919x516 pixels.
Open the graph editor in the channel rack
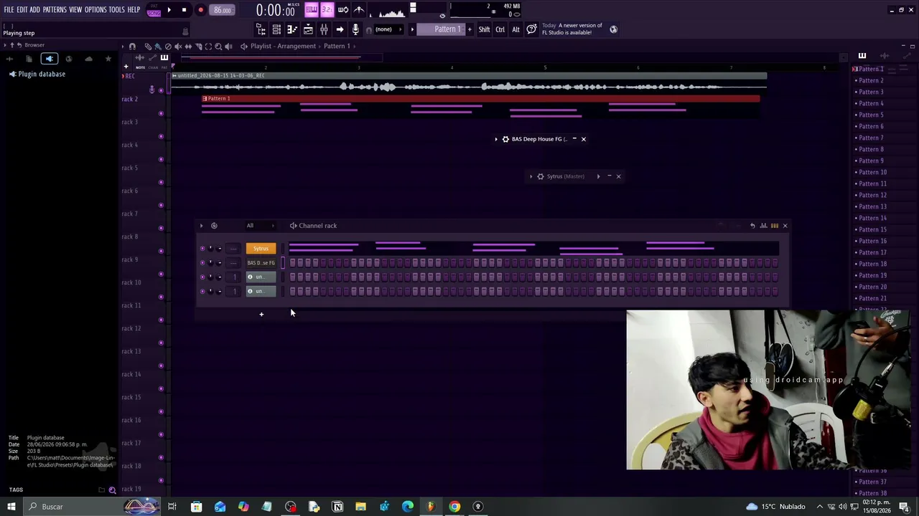(x=763, y=226)
